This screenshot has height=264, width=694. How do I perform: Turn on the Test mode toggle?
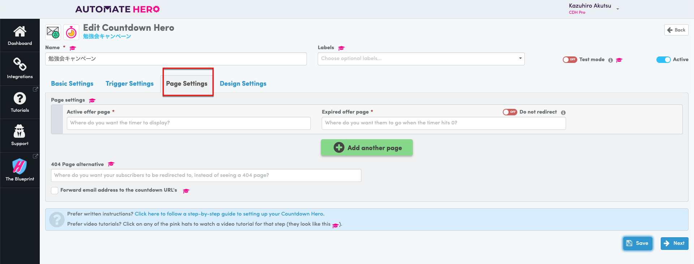[x=570, y=60]
